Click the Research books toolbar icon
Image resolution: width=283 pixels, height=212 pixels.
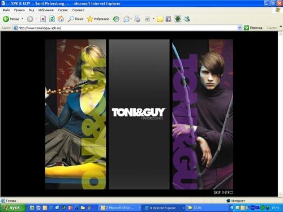coord(169,19)
